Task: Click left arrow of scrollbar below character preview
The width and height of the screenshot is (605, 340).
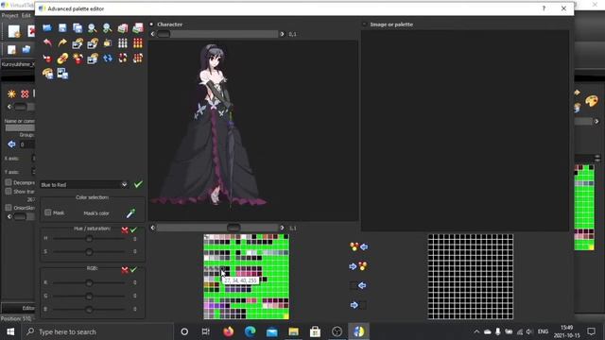Action: [x=152, y=228]
